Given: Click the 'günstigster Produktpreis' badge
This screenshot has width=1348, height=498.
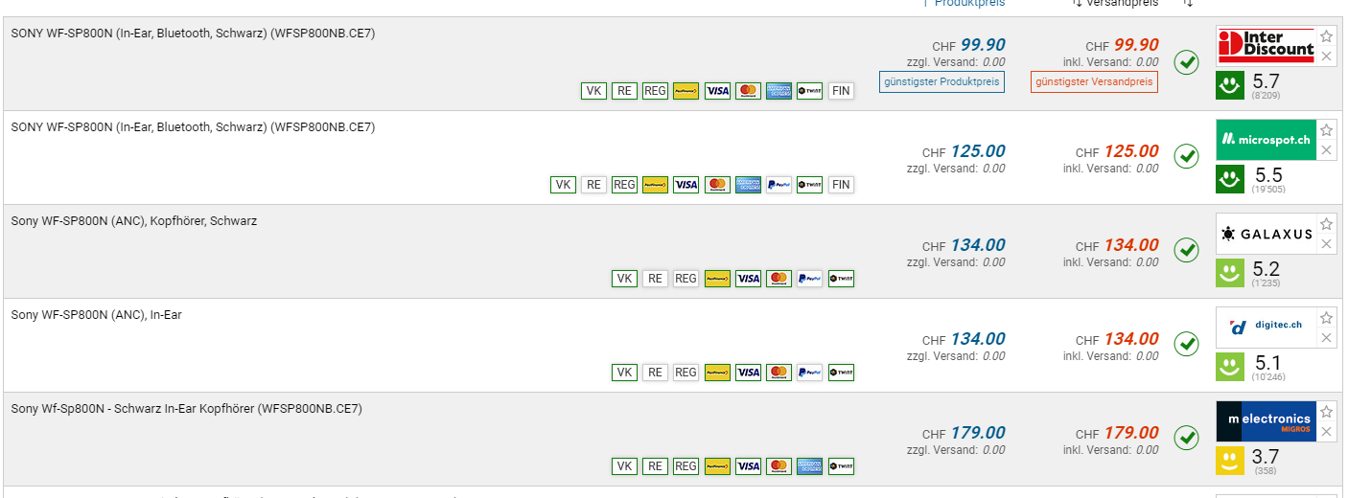Looking at the screenshot, I should pyautogui.click(x=941, y=82).
